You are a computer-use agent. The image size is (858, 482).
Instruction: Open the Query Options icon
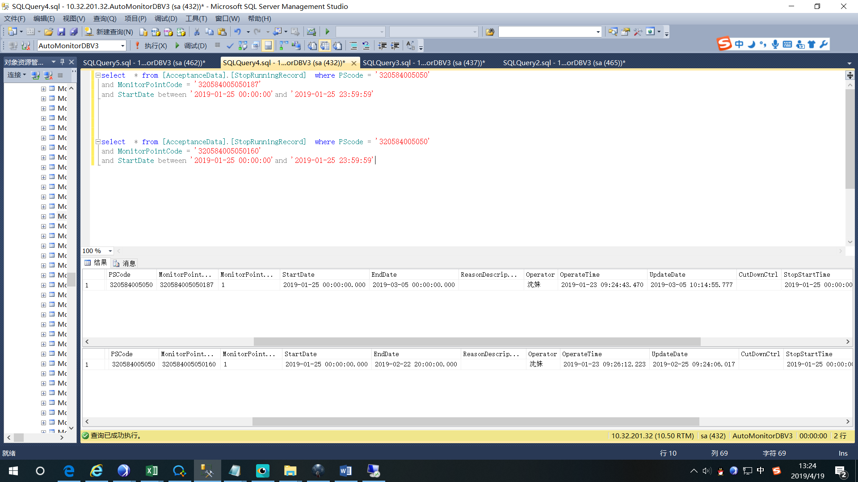pos(255,46)
